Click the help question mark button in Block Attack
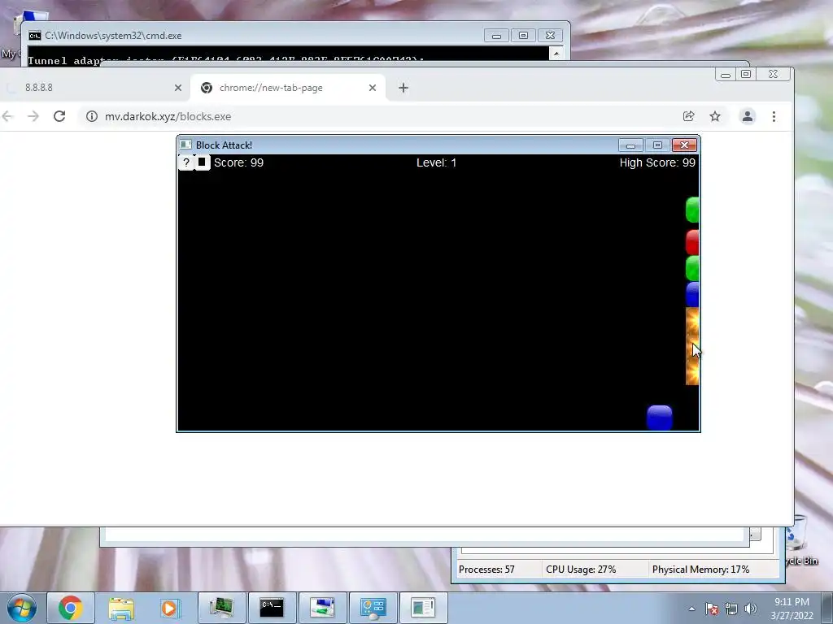This screenshot has height=624, width=833. pos(186,162)
